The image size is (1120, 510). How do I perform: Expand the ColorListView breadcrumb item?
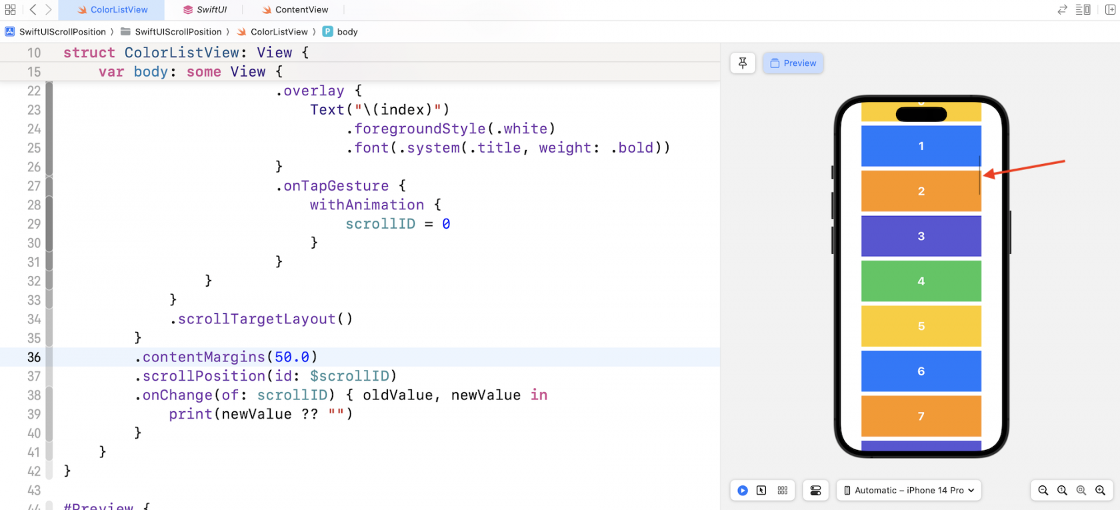pos(279,31)
